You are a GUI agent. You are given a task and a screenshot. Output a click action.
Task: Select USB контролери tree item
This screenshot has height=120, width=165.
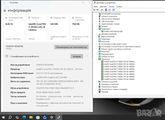[108, 21]
